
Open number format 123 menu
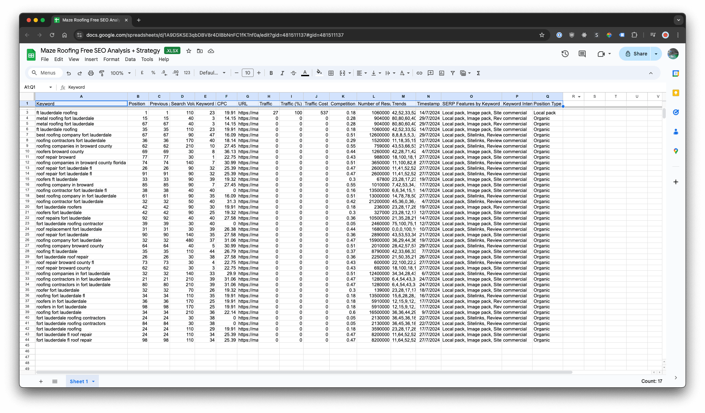click(187, 73)
